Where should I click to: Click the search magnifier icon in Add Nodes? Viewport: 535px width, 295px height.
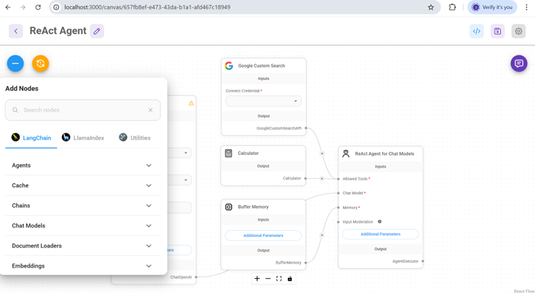(x=15, y=110)
